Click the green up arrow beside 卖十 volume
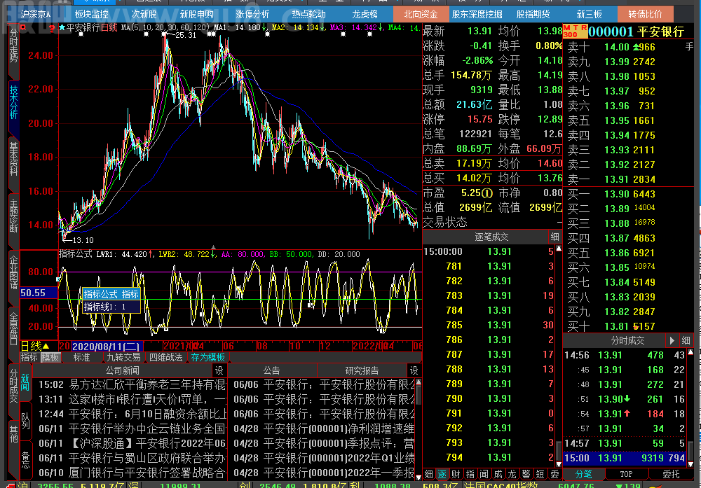701x488 pixels. click(x=637, y=47)
